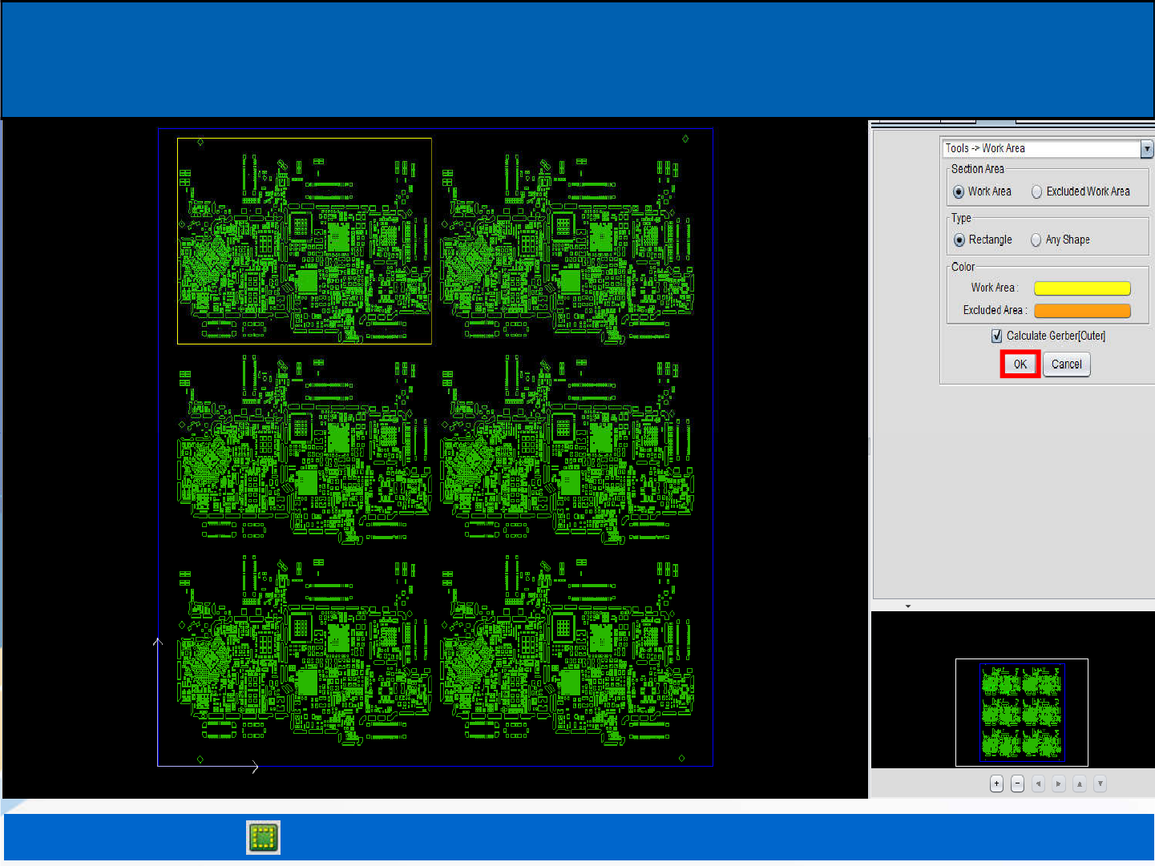
Task: Pan the overview left with arrow button
Action: click(1038, 783)
